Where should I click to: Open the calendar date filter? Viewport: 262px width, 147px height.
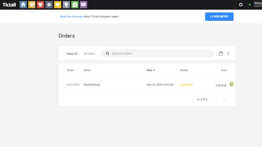[221, 53]
